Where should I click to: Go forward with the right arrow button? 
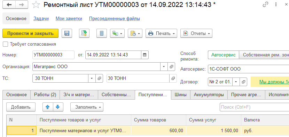[x=22, y=5]
